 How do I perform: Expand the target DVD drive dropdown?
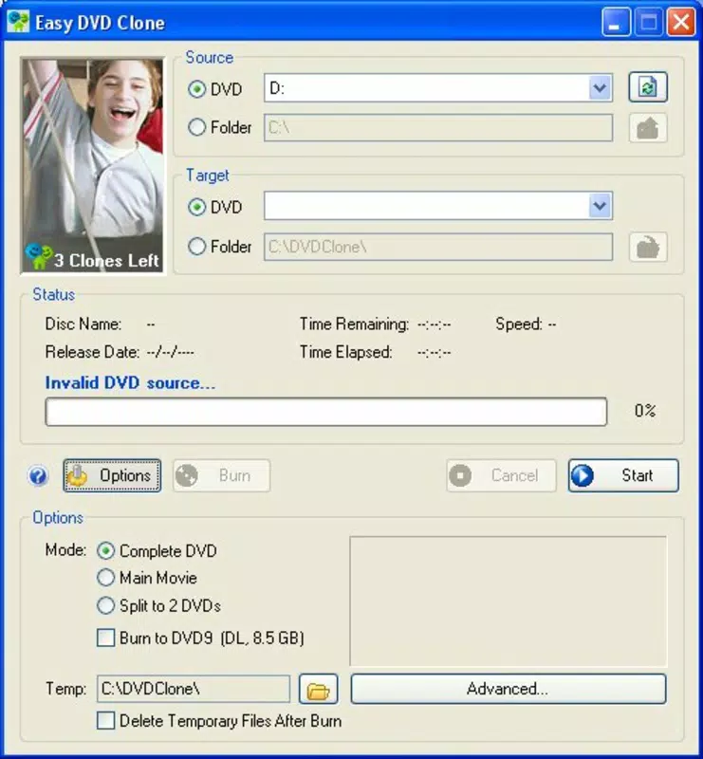(x=600, y=206)
